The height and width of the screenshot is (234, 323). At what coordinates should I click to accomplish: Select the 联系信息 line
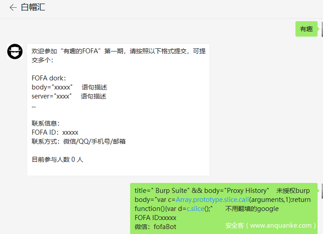pos(46,123)
